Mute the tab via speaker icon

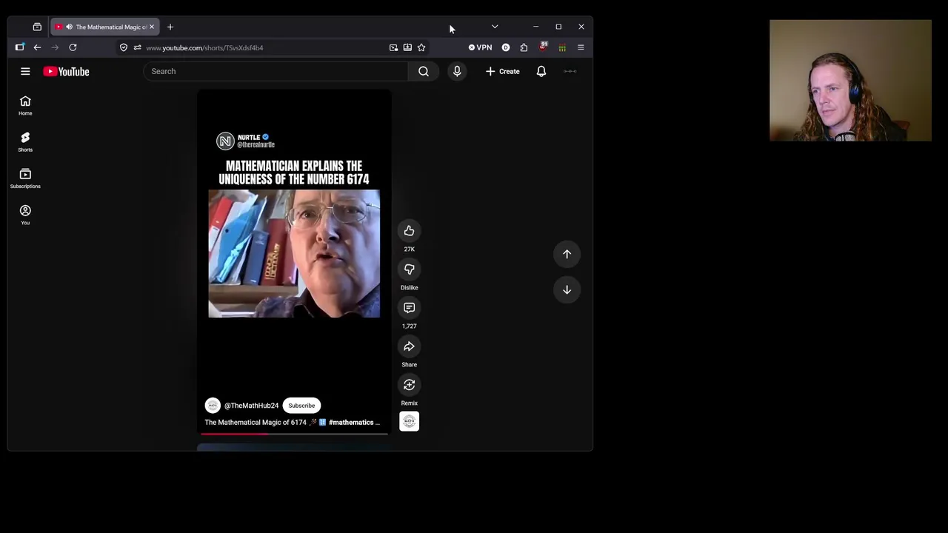tap(69, 27)
